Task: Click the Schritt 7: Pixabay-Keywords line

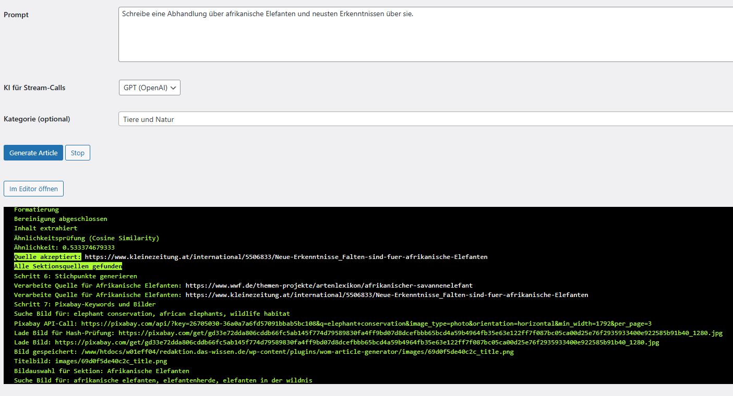Action: [x=85, y=304]
